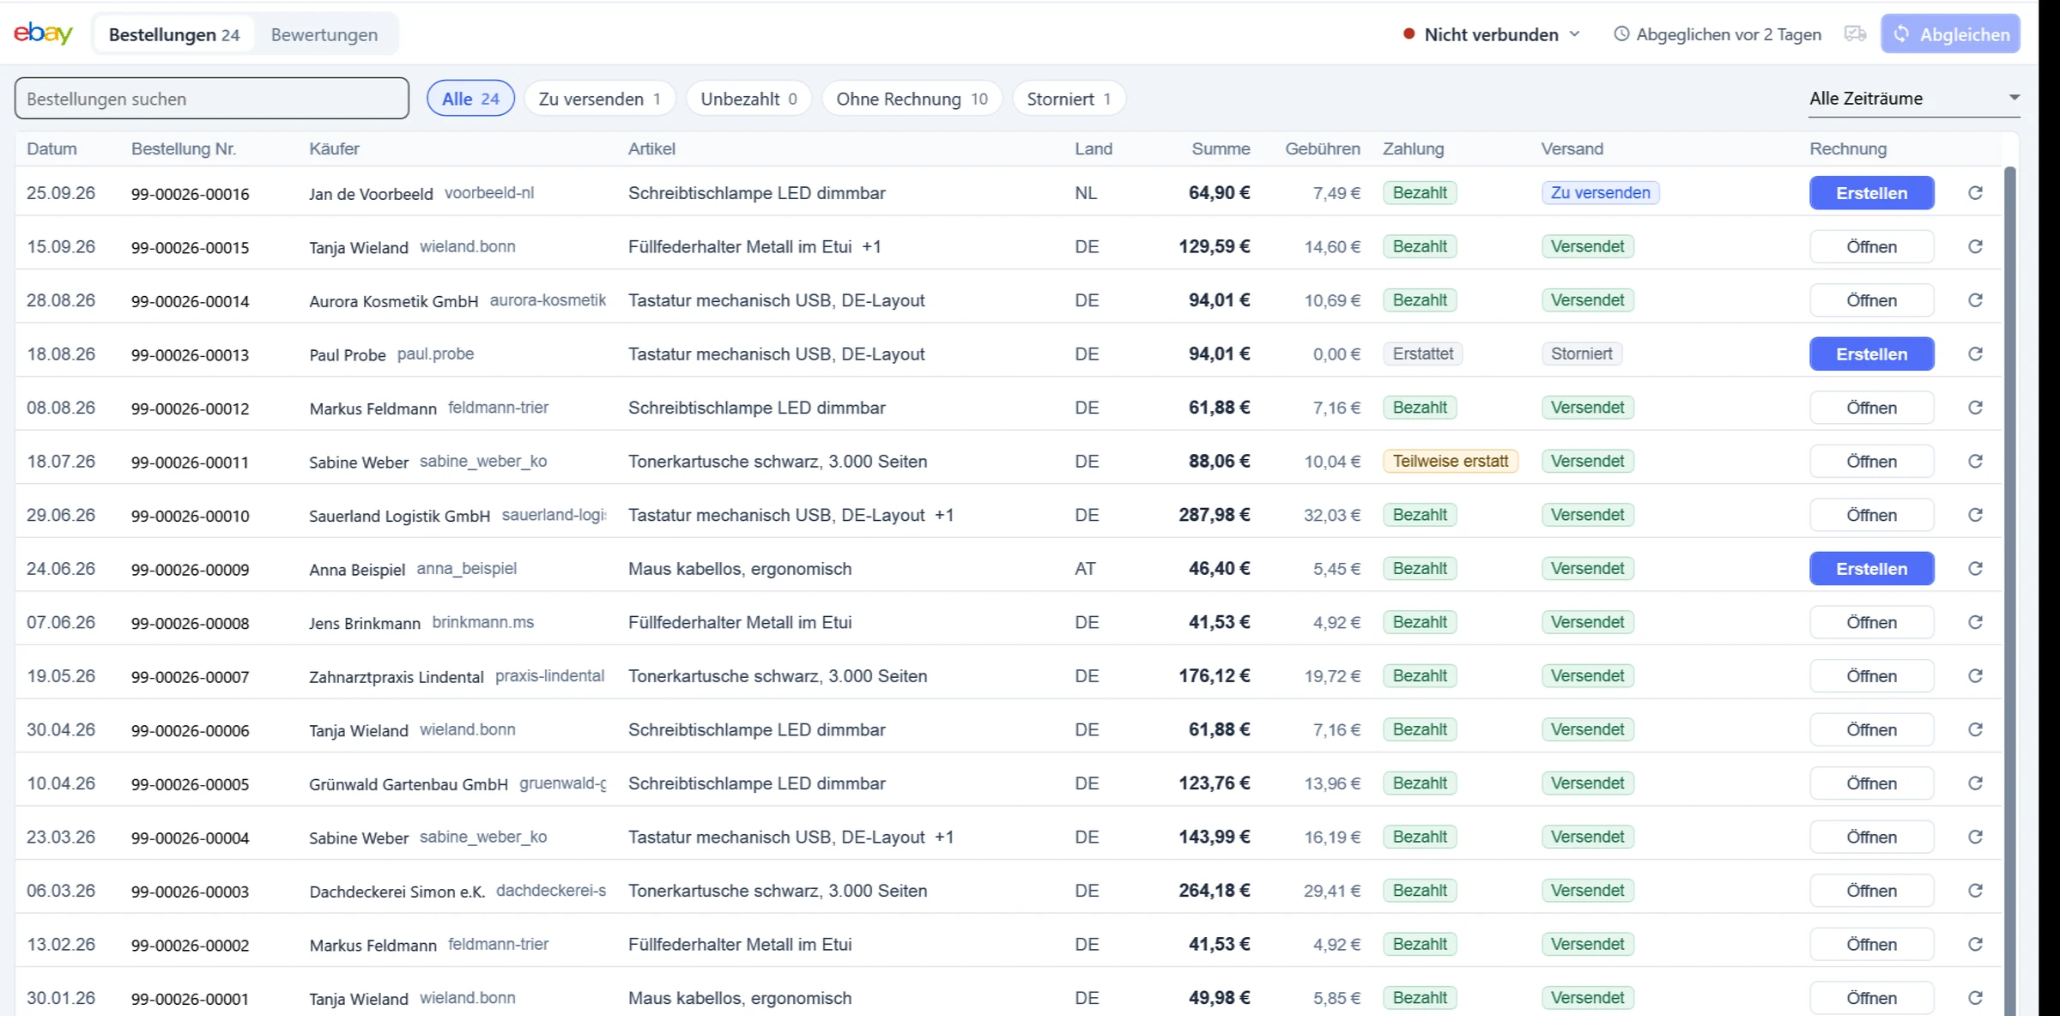
Task: Refresh order 99-00026-00001 row
Action: point(1975,998)
